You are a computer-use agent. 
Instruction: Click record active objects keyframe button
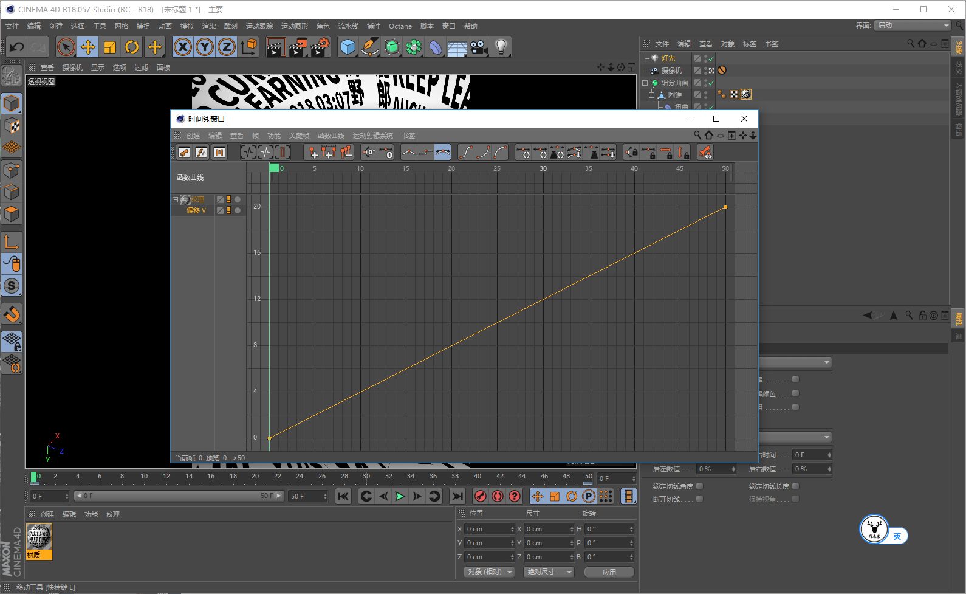click(x=480, y=496)
